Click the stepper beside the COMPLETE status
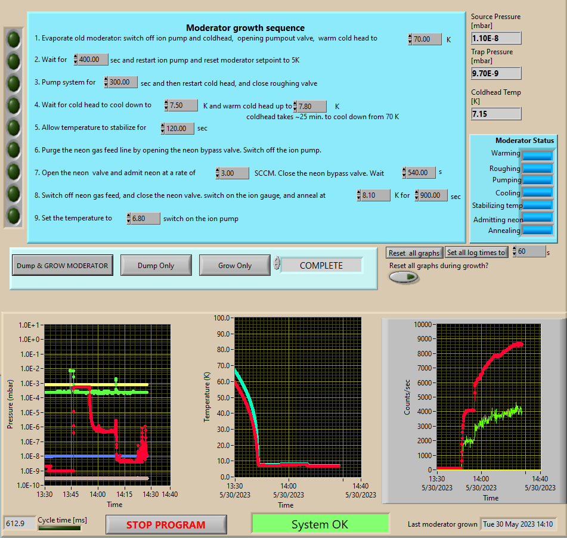This screenshot has width=567, height=538. click(277, 263)
